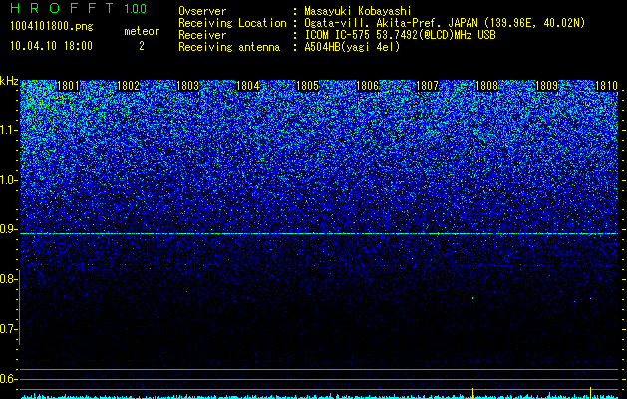The height and width of the screenshot is (399, 627).
Task: Click the Receiving Location label
Action: click(x=232, y=23)
